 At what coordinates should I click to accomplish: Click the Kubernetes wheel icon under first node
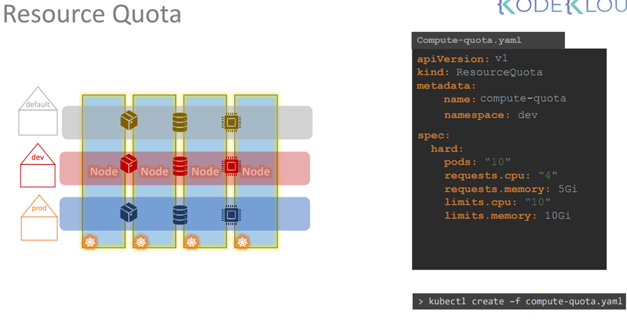coord(90,242)
